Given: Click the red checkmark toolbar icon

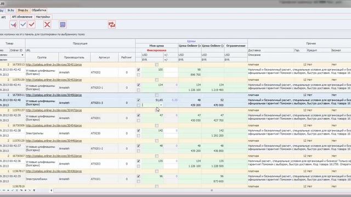Looking at the screenshot, I should click(32, 25).
